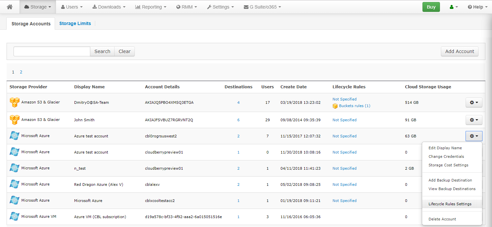Image resolution: width=492 pixels, height=227 pixels.
Task: Open Storage Cost Settings
Action: (x=449, y=165)
